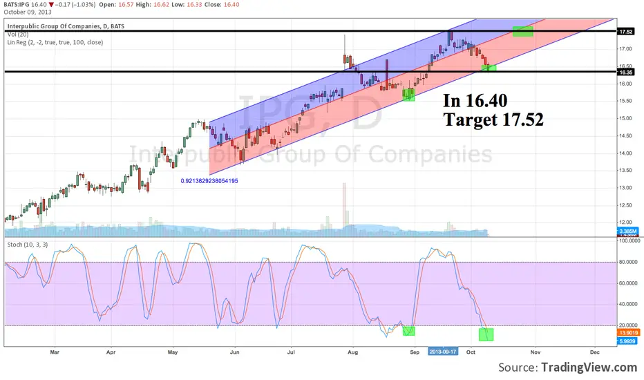Select the 'Target 17.52' text annotation

pyautogui.click(x=493, y=120)
